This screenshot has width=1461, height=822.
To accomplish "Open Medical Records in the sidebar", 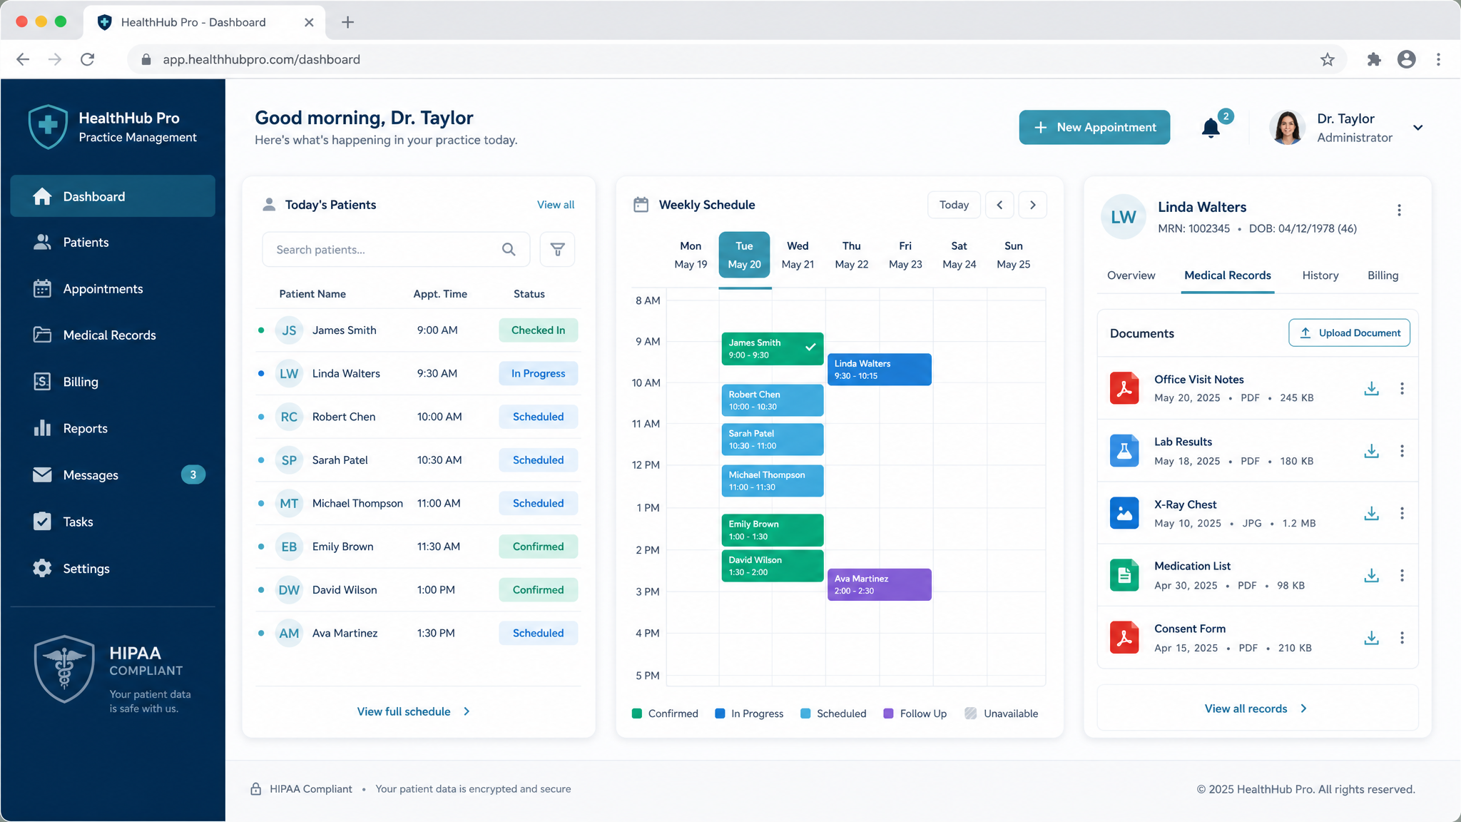I will tap(113, 335).
